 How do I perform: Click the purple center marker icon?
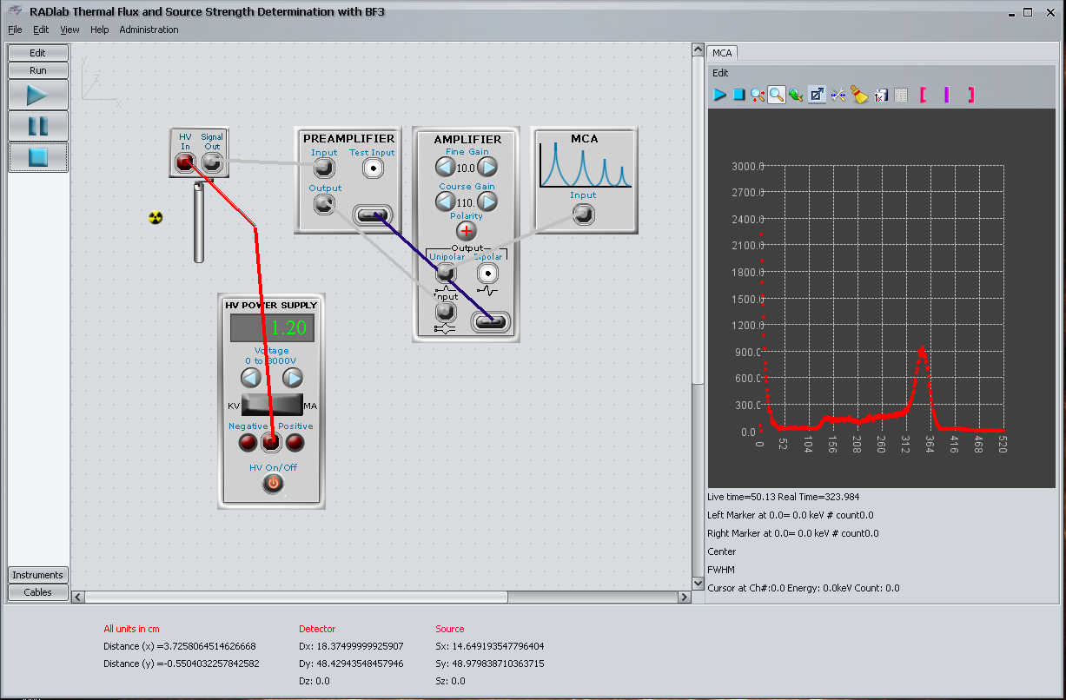click(x=946, y=95)
